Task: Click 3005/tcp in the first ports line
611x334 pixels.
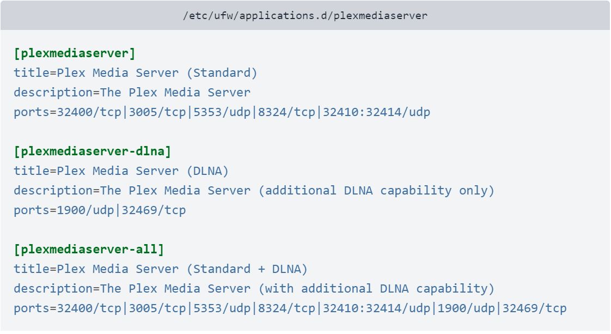Action: coord(157,112)
